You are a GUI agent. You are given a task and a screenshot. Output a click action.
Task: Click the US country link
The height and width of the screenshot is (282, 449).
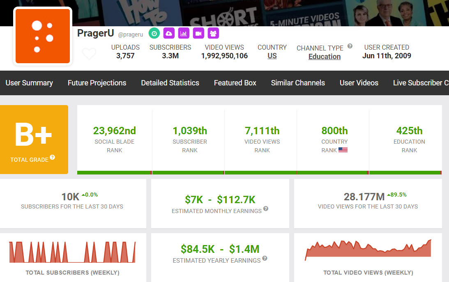pyautogui.click(x=272, y=56)
